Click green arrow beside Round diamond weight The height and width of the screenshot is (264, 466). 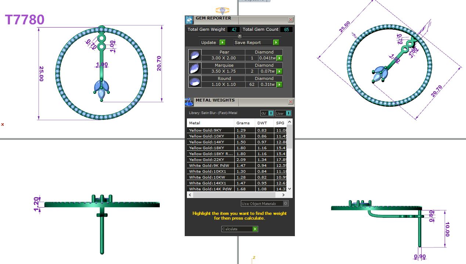pos(279,85)
